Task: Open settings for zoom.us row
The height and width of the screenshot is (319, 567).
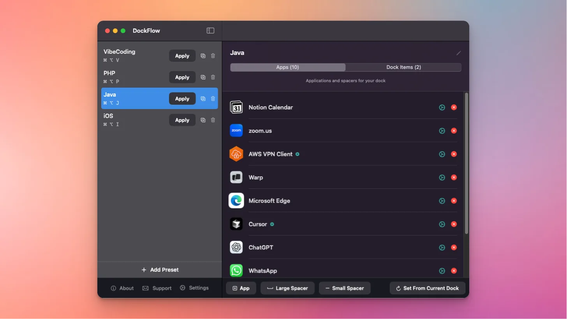Action: [442, 131]
